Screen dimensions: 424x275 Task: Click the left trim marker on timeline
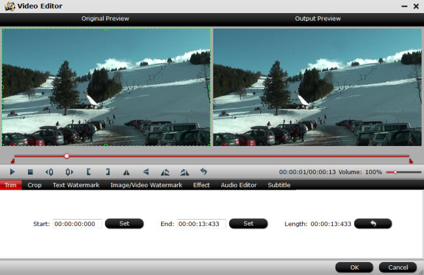click(x=12, y=161)
